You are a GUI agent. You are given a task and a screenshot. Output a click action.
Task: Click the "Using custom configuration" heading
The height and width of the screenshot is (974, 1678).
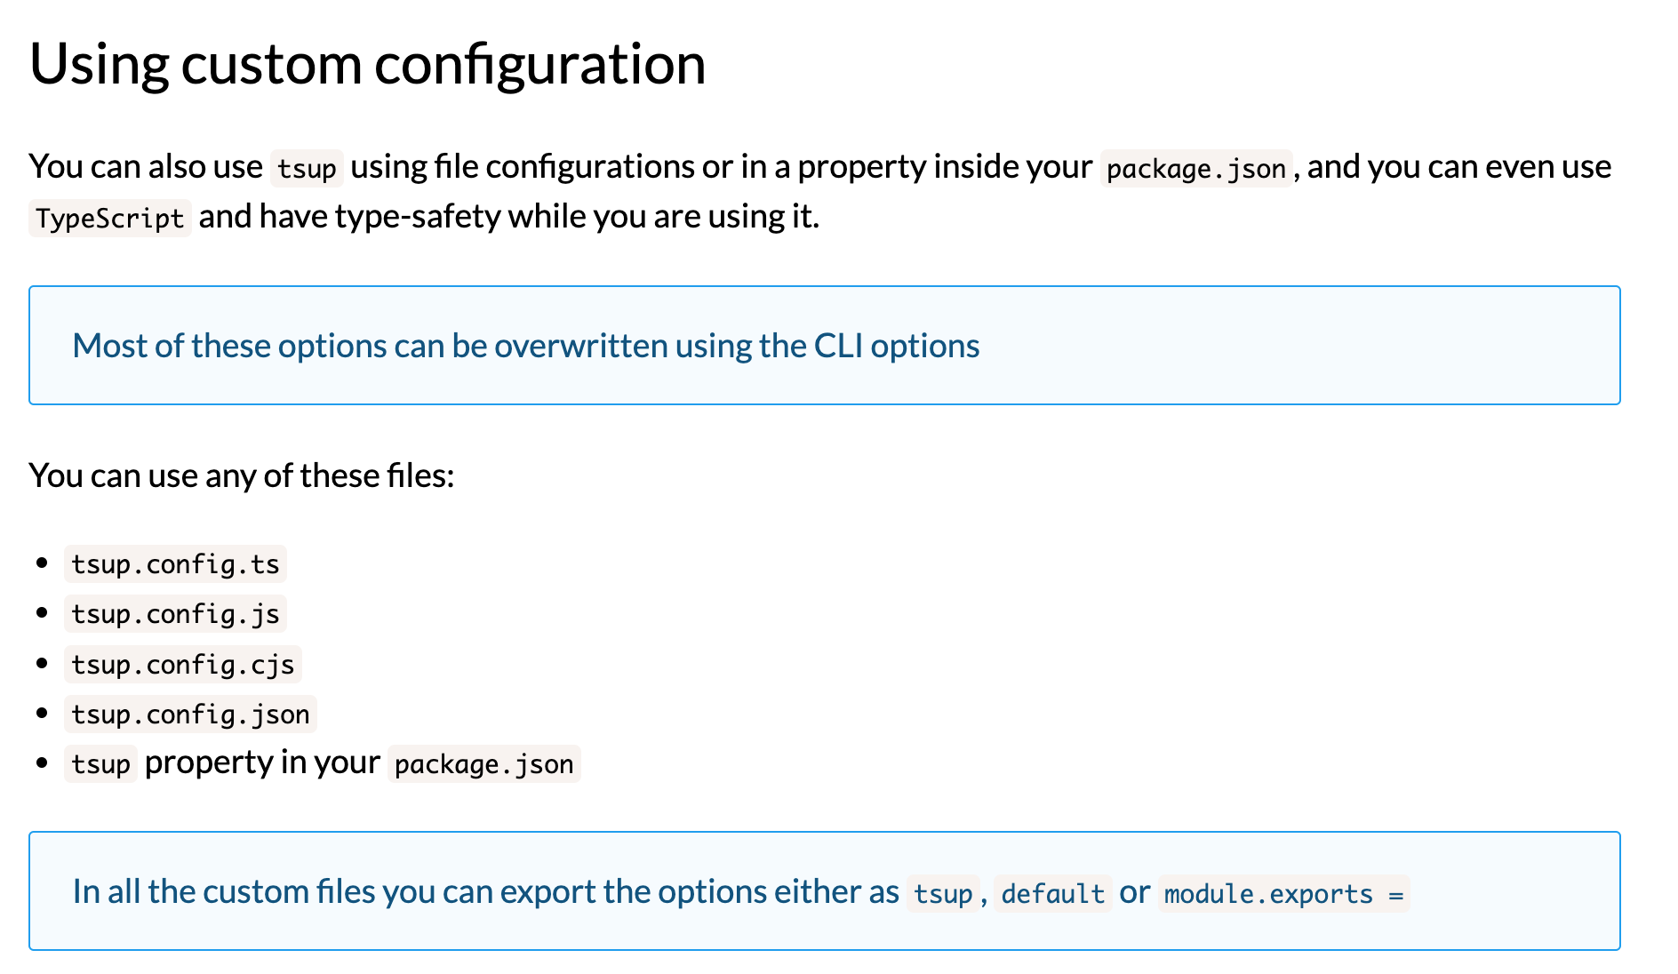pyautogui.click(x=367, y=64)
